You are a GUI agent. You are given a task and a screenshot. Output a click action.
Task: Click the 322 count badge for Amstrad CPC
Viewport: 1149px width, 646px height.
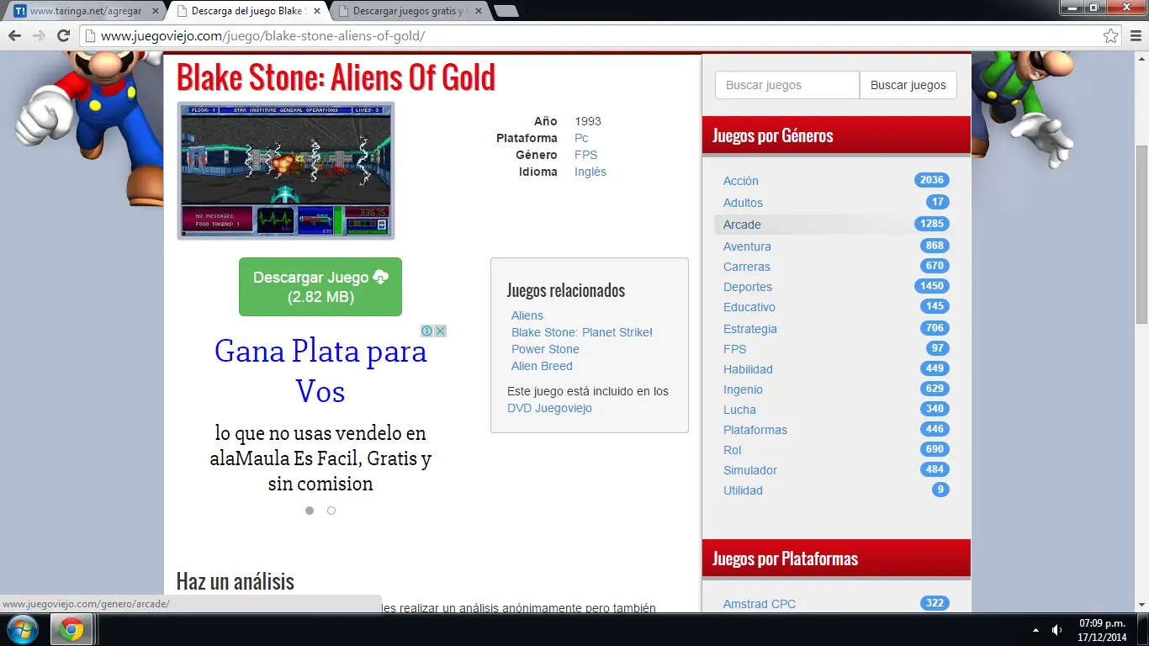pos(935,603)
